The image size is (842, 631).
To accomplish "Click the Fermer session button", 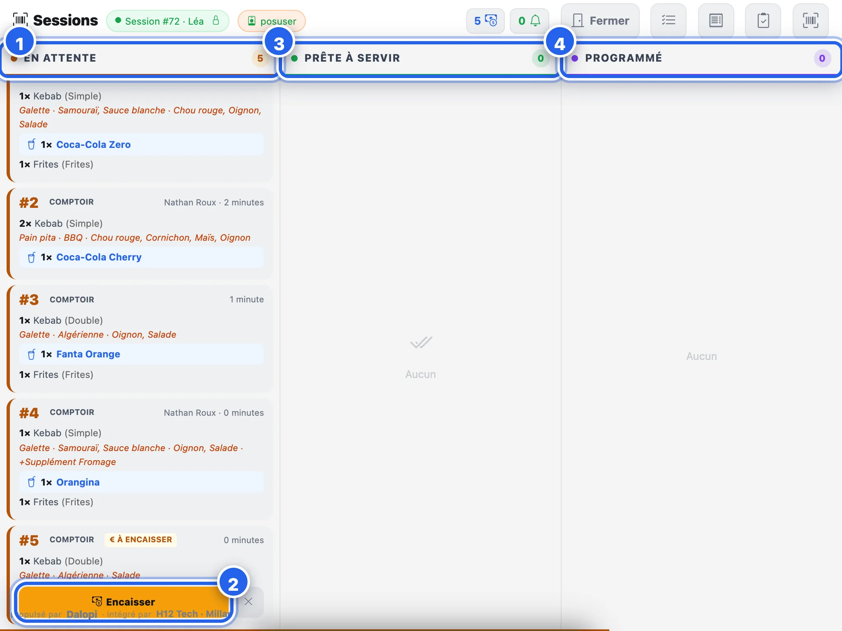I will point(600,21).
